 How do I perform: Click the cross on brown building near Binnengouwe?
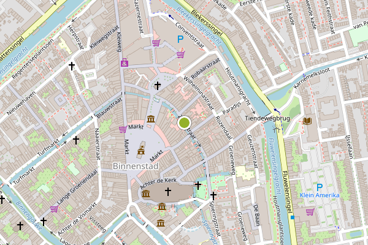pyautogui.click(x=20, y=226)
